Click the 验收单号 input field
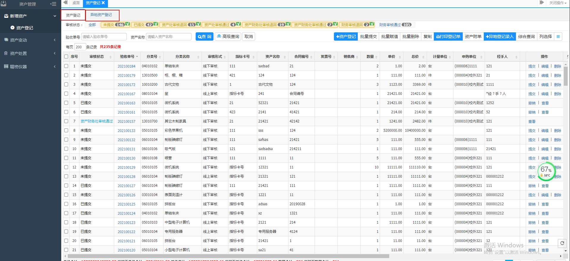Image resolution: width=570 pixels, height=261 pixels. click(x=104, y=37)
